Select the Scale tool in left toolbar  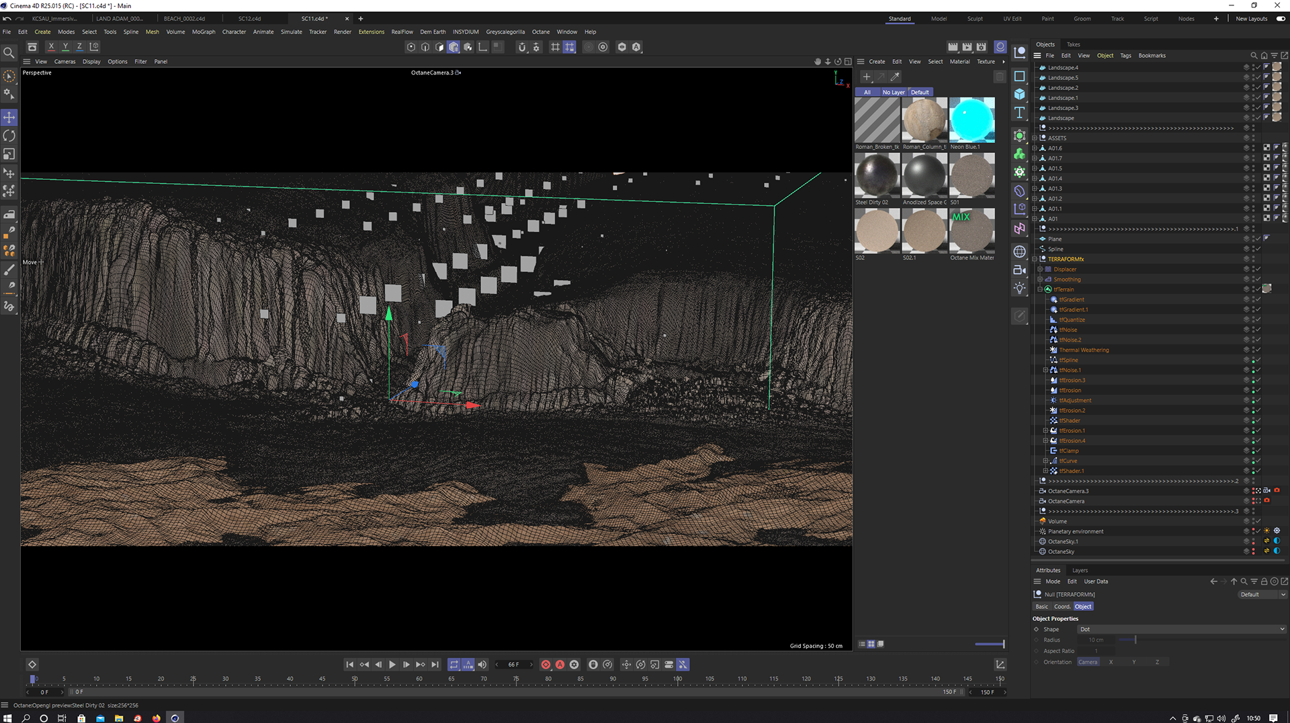(9, 154)
